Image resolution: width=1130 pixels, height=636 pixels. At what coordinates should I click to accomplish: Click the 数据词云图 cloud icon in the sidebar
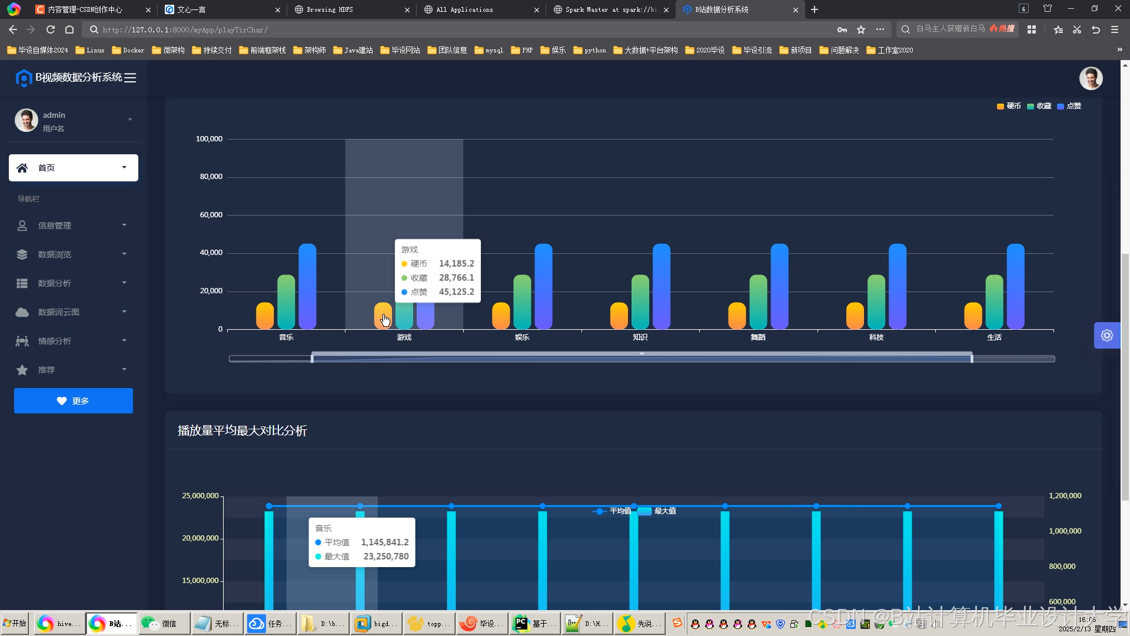pyautogui.click(x=22, y=312)
